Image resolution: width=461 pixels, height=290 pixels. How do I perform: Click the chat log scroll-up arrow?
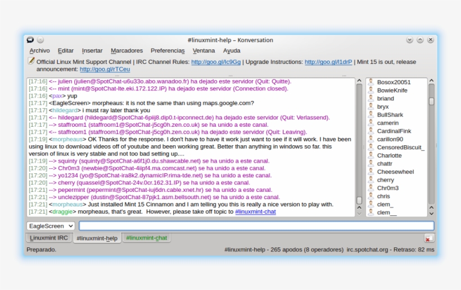359,80
